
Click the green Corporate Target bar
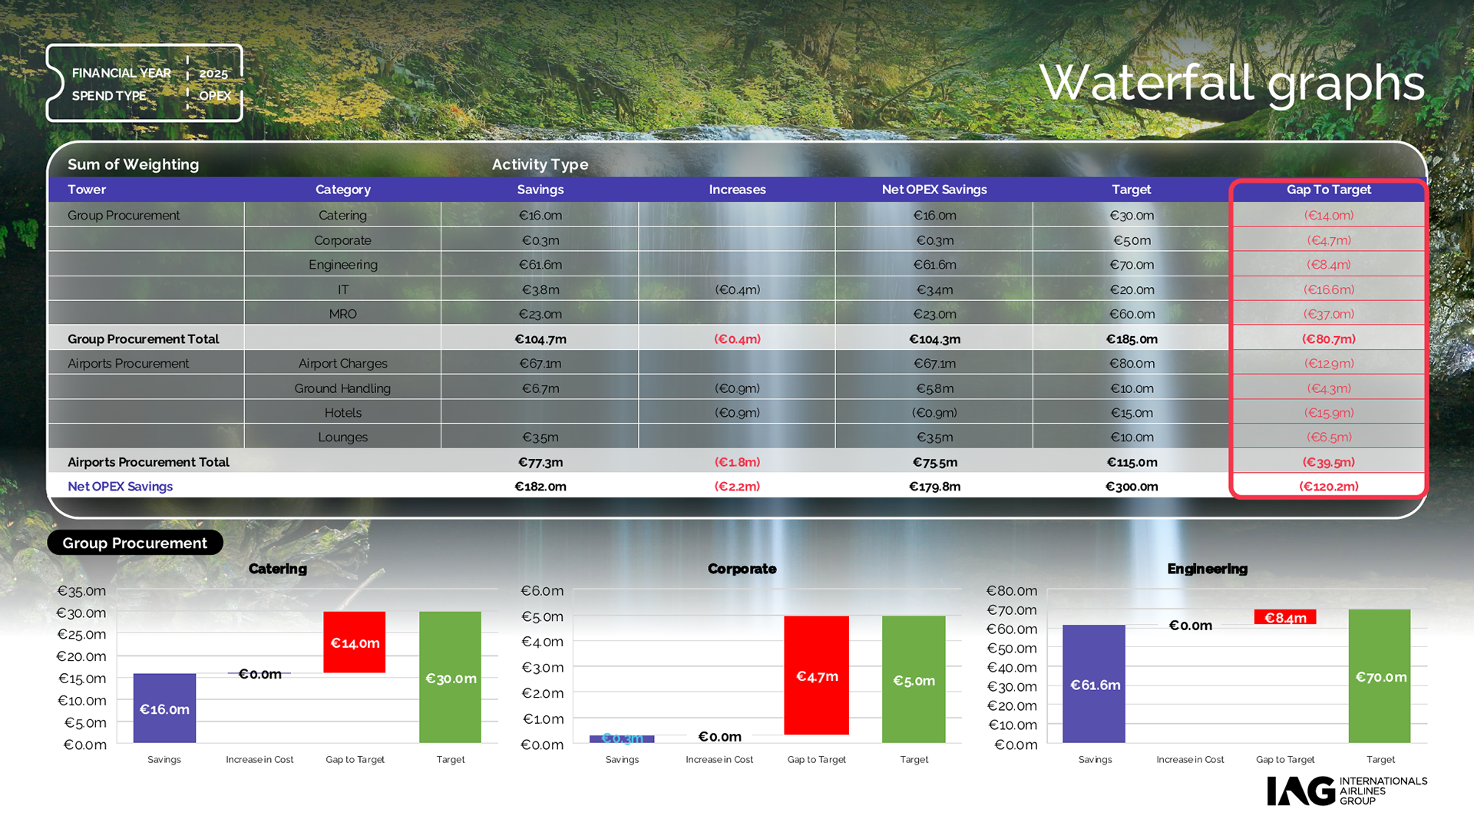(x=914, y=679)
